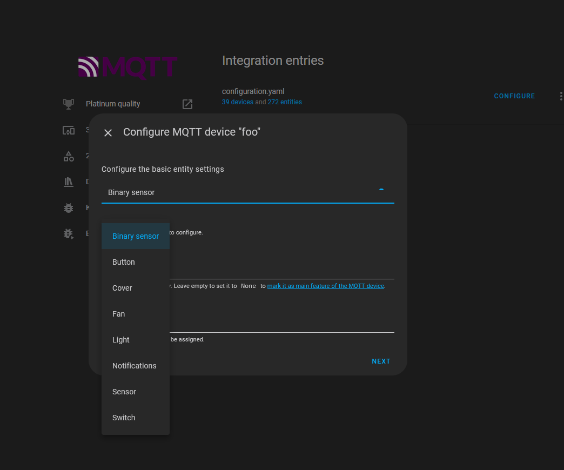Collapse the entity type dropdown via its chevron

tap(382, 190)
